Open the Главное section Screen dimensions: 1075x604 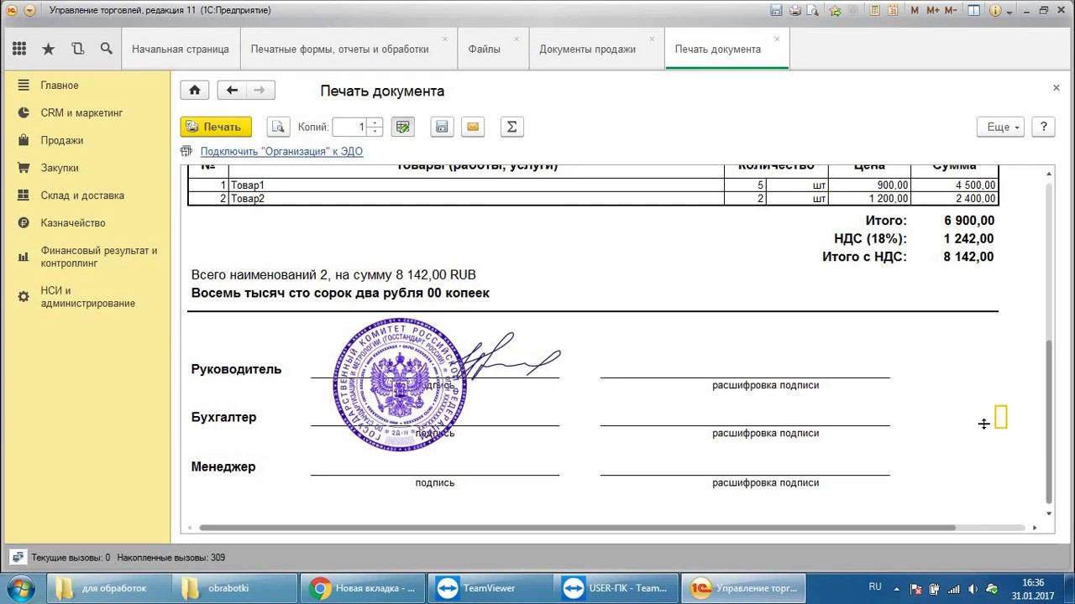tap(60, 86)
